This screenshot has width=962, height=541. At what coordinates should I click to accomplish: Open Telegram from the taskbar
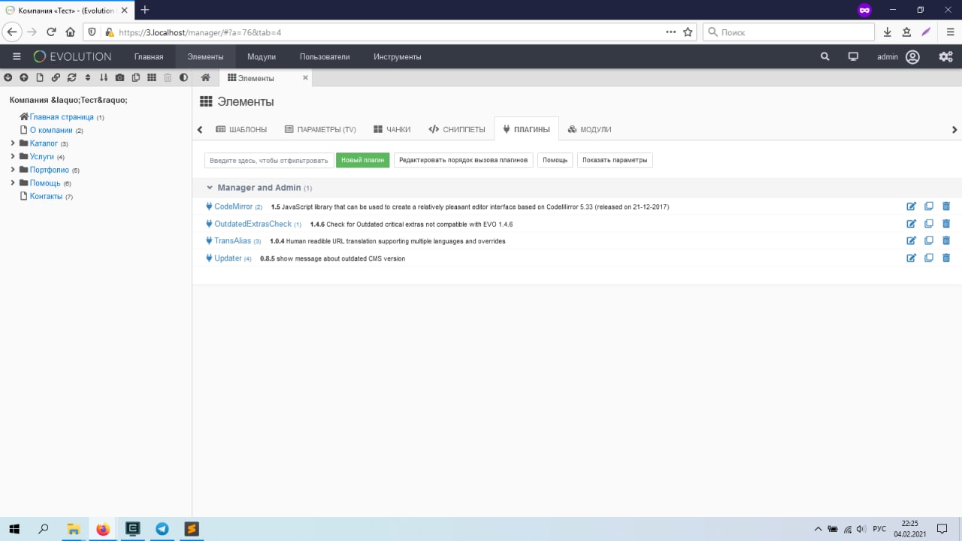[162, 529]
